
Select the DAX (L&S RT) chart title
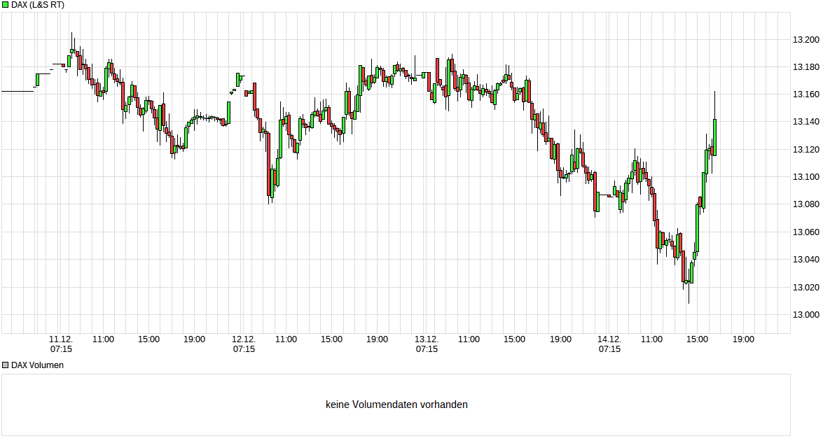click(38, 5)
